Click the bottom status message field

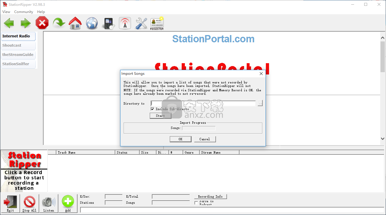(x=232, y=210)
